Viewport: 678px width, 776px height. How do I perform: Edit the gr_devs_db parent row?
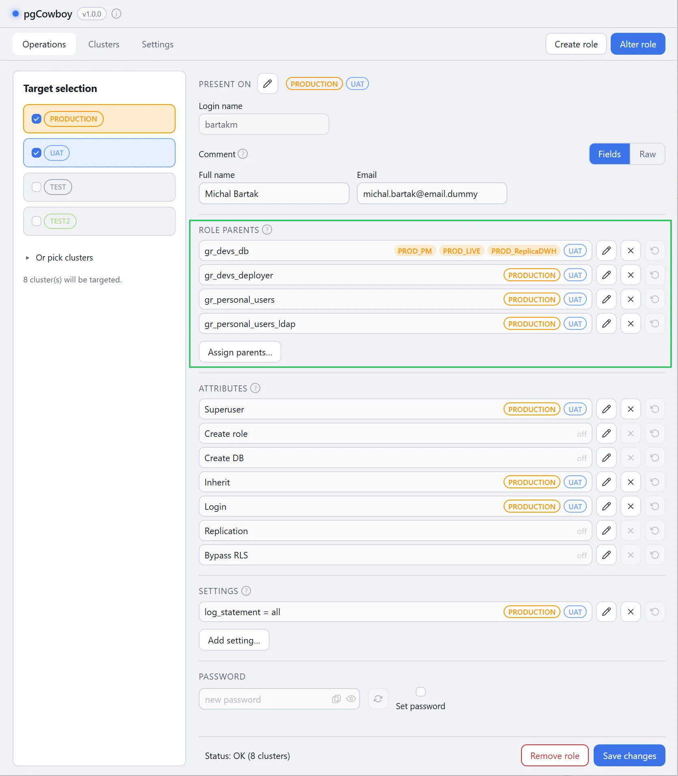pyautogui.click(x=606, y=251)
